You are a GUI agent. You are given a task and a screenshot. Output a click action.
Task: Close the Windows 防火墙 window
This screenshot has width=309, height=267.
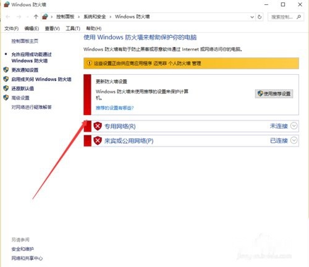point(300,4)
